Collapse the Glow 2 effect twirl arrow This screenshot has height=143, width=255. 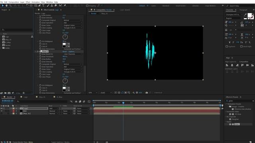(35, 52)
